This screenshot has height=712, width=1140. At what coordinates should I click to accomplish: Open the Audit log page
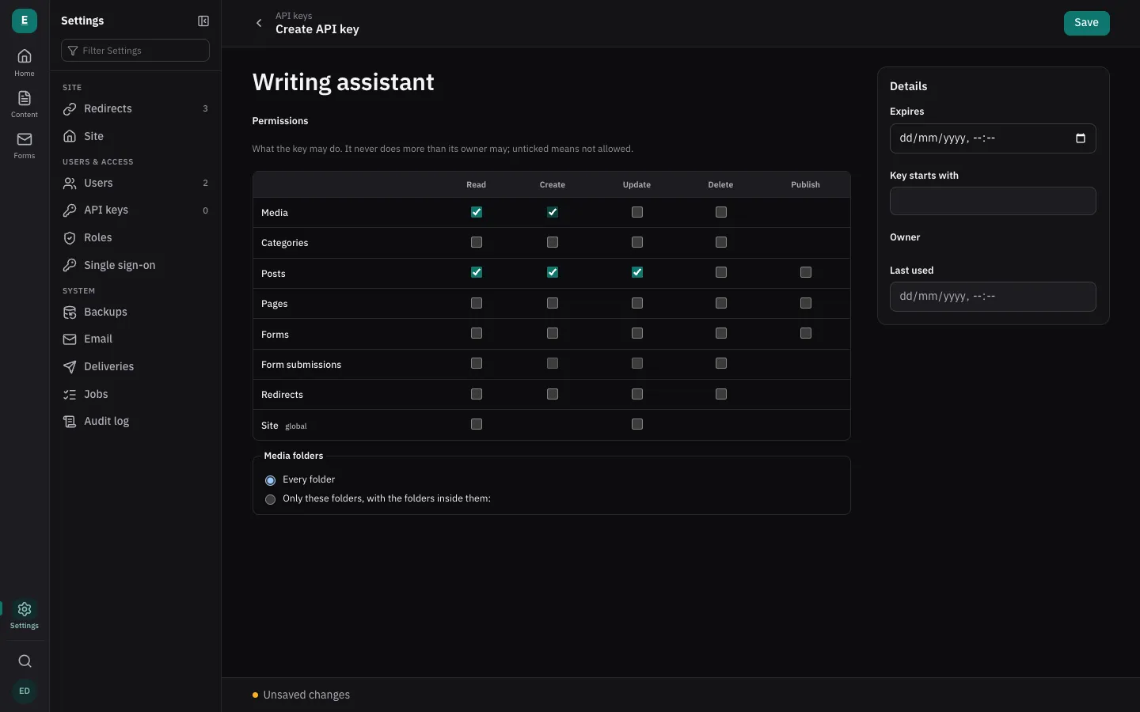pyautogui.click(x=135, y=421)
